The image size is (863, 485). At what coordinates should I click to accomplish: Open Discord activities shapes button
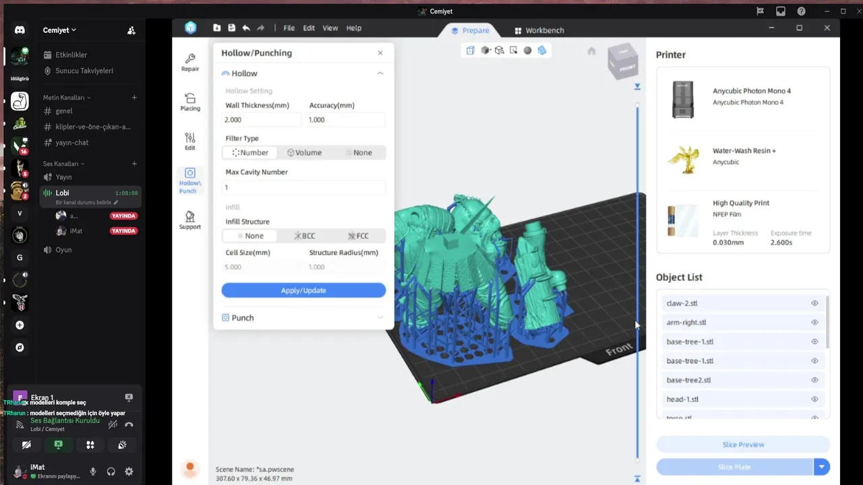point(90,445)
